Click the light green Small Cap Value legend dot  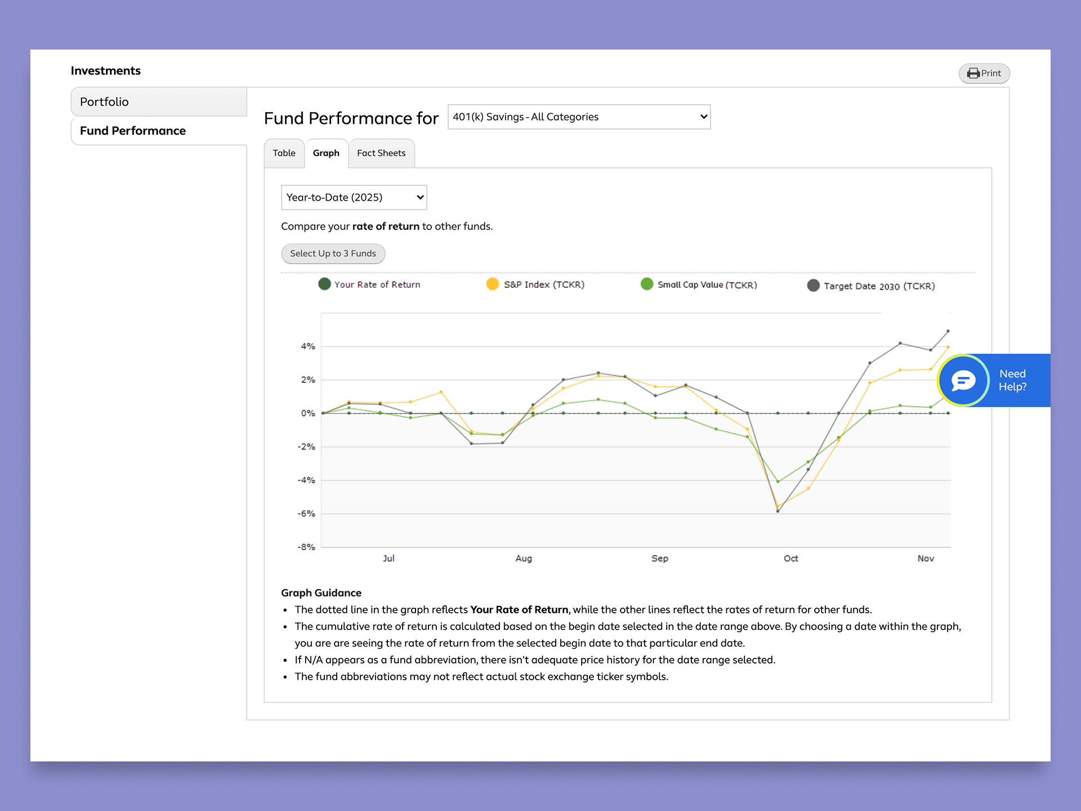point(647,284)
